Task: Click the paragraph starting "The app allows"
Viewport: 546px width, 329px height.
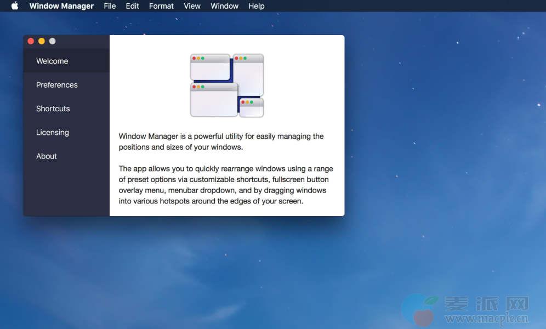Action: tap(225, 185)
